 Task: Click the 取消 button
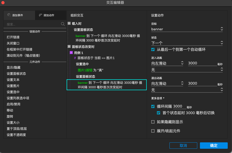(x=183, y=146)
